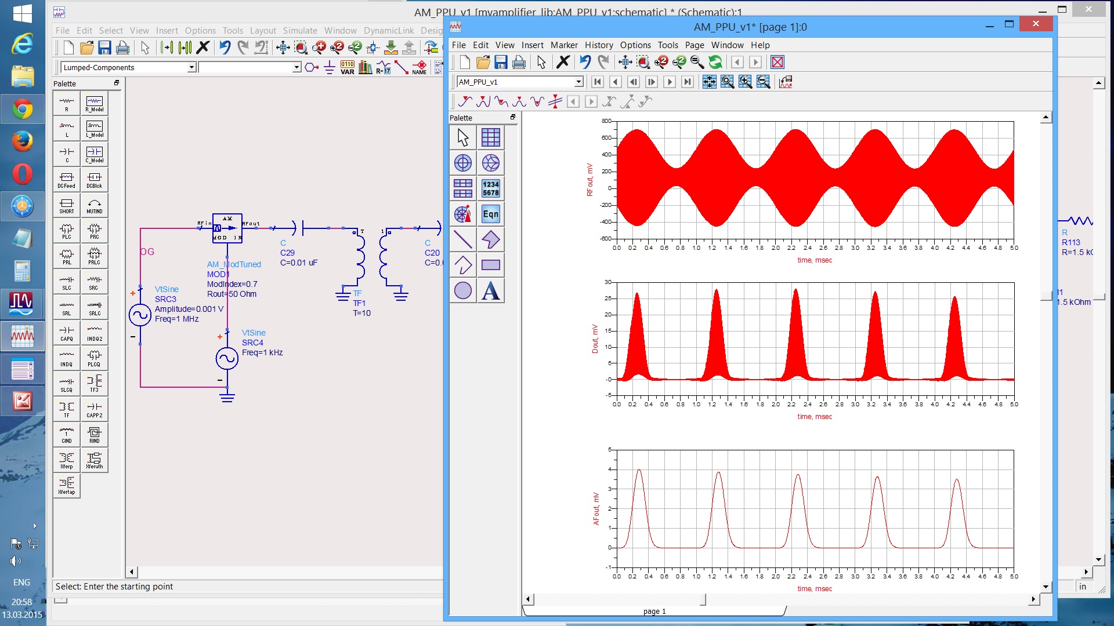Go to last page of data display
Image resolution: width=1114 pixels, height=626 pixels.
pyautogui.click(x=688, y=82)
